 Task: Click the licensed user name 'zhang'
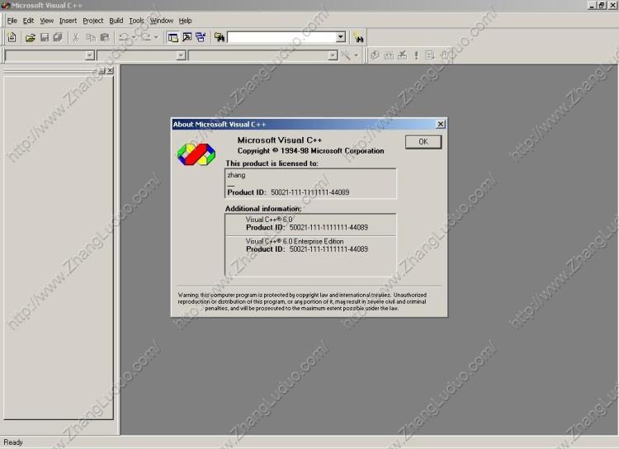(x=236, y=175)
